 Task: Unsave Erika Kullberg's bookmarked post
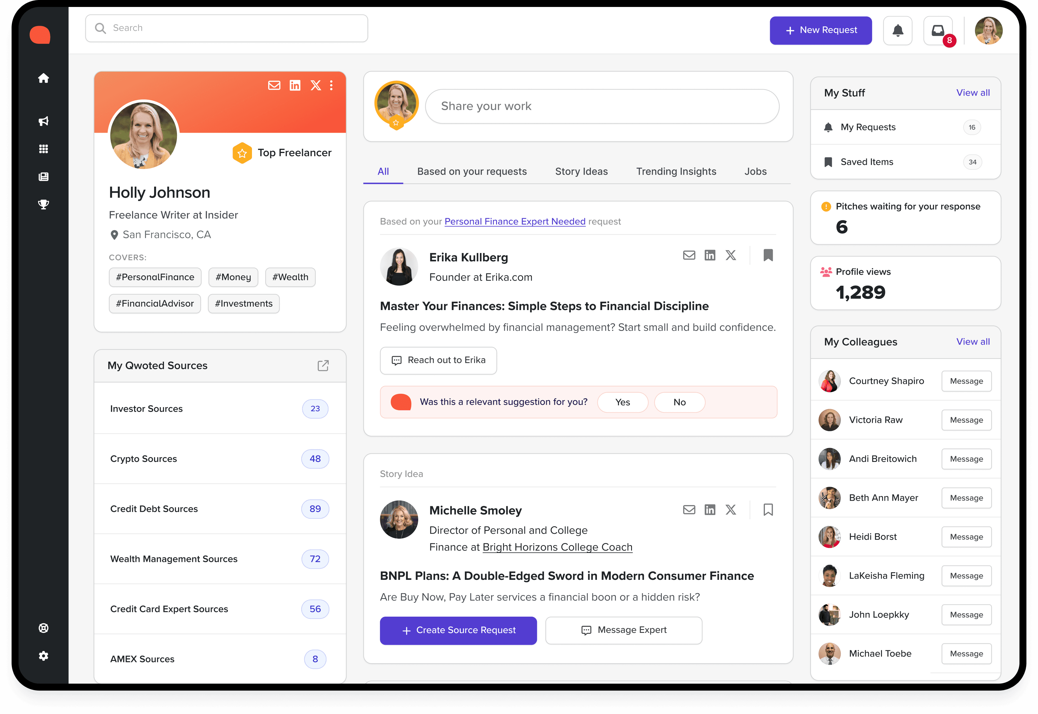[768, 255]
